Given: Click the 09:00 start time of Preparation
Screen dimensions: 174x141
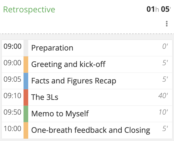Looking at the screenshot, I should pos(12,46).
